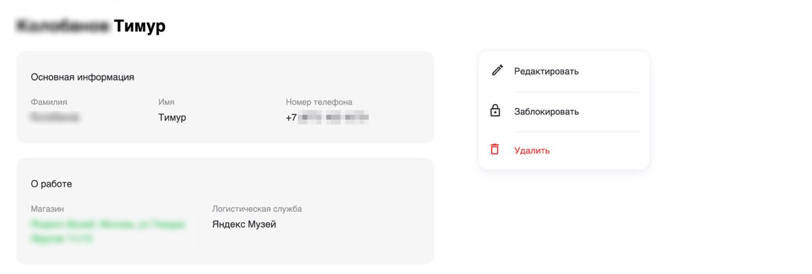Viewport: 812px width, 274px height.
Task: Select the Редактировать menu entry text
Action: tap(546, 71)
